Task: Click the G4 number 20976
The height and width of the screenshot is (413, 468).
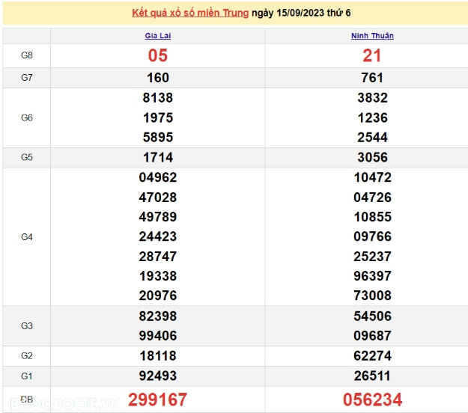Action: pos(158,296)
